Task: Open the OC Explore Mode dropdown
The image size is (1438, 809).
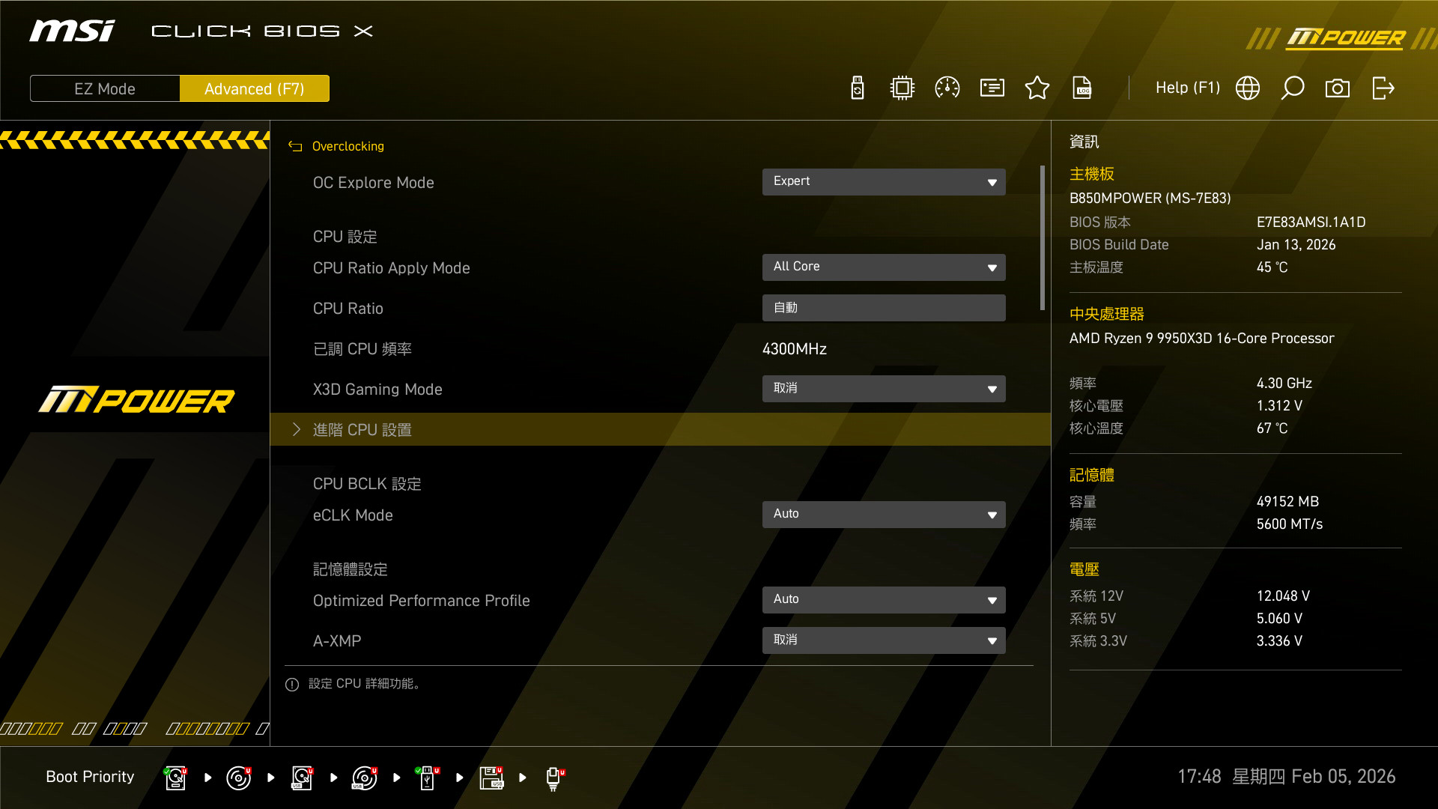Action: [884, 182]
